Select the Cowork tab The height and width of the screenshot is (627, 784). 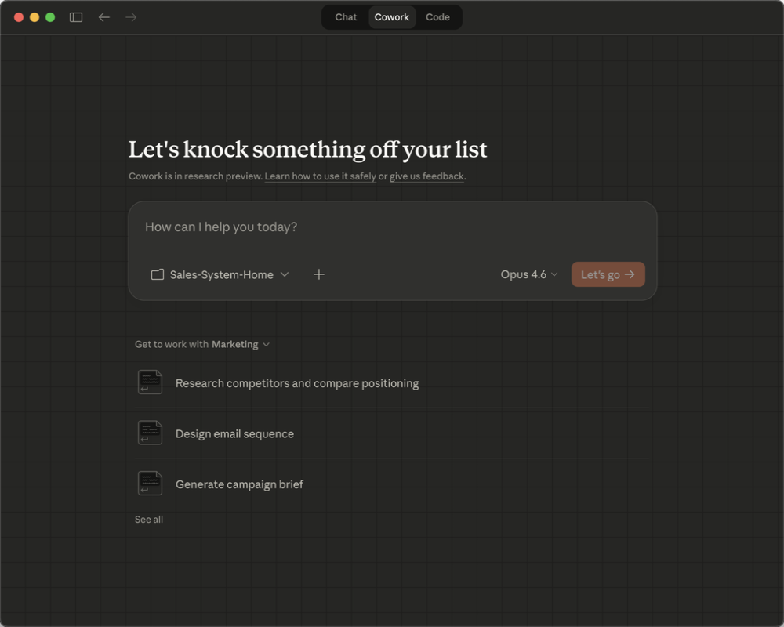pos(392,17)
